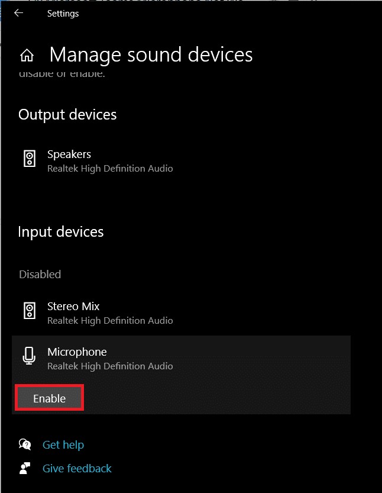Open the Get help link
382x493 pixels.
tap(63, 444)
